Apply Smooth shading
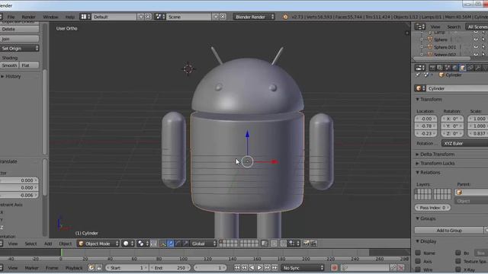The width and height of the screenshot is (488, 274). coord(9,65)
